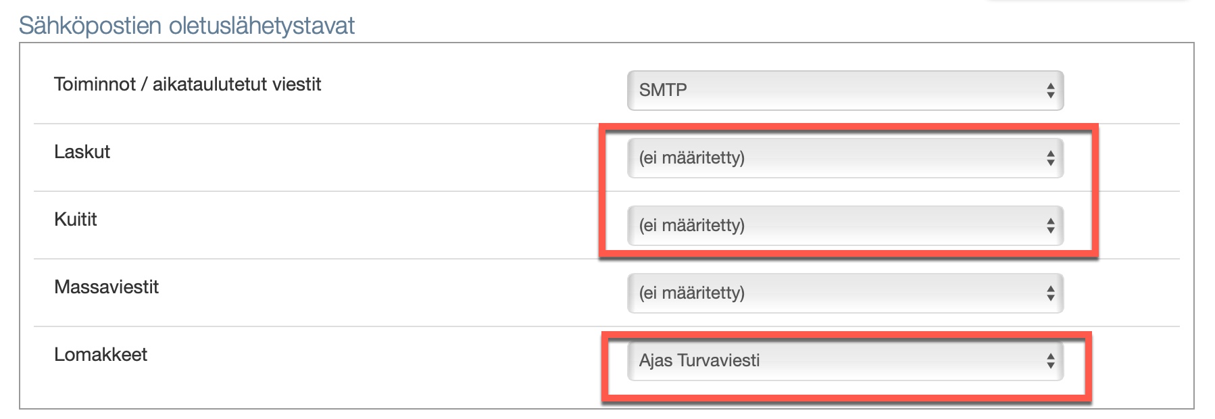
Task: Click the (ei määritetty) text in Massaviestit row
Action: pos(692,293)
